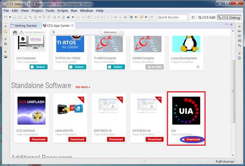Click the yellow flash tool icon
245x166 pixels.
point(141,17)
